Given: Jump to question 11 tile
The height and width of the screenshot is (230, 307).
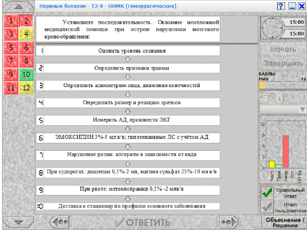Looking at the screenshot, I should tap(11, 88).
